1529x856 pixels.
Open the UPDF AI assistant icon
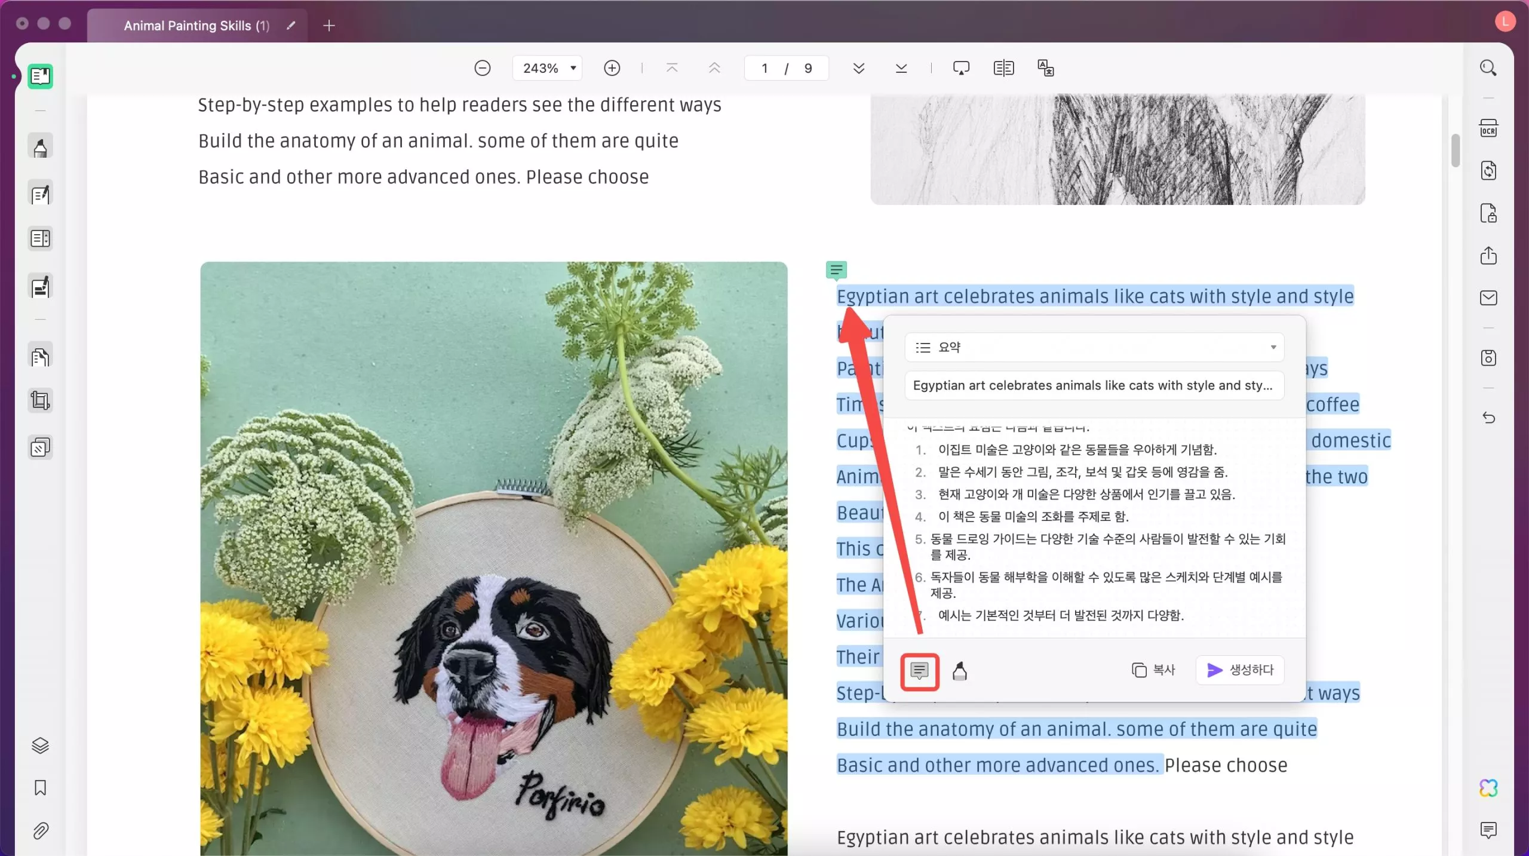click(1488, 788)
